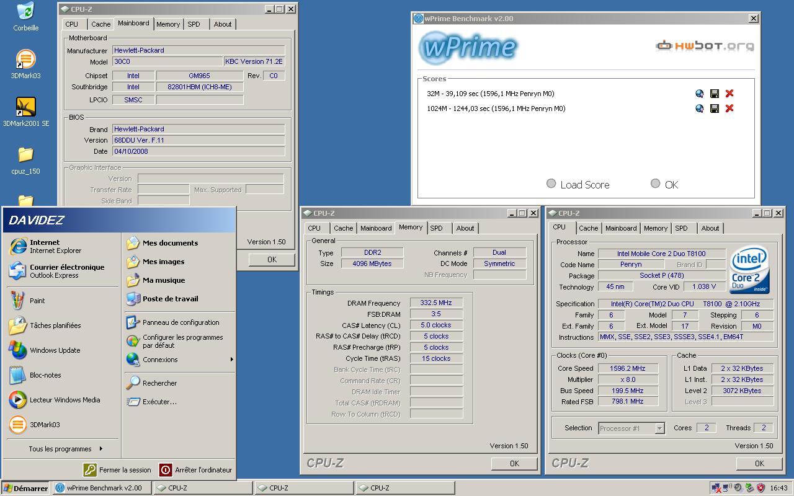Open the Ma musique folder

click(179, 280)
